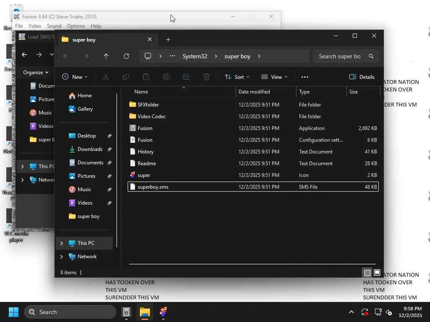The image size is (430, 322).
Task: Open the New dropdown menu
Action: tap(75, 77)
